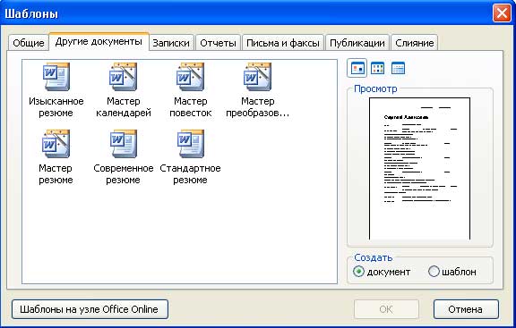
Task: Switch to the Слияние tab
Action: tap(414, 43)
